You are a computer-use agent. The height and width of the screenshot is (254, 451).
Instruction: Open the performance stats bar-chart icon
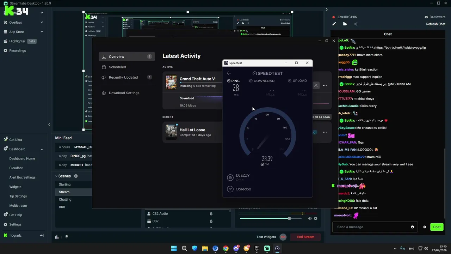coord(57,237)
